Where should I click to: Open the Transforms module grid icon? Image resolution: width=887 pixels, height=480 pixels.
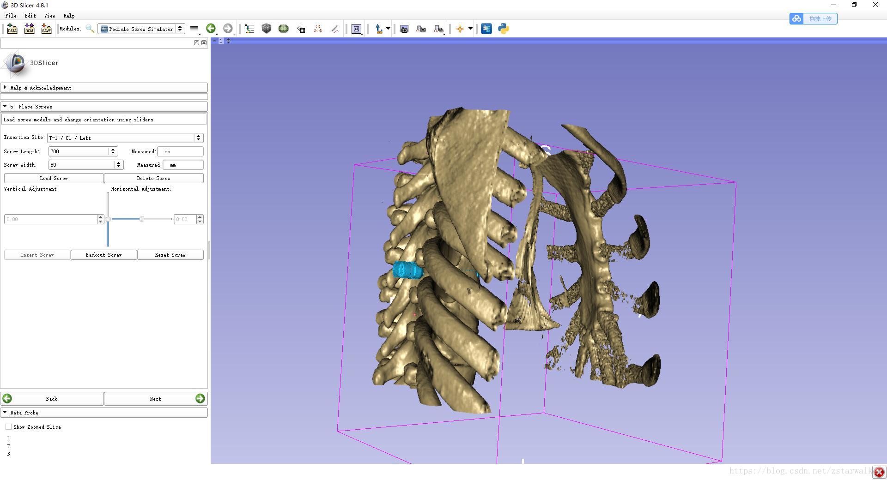click(301, 29)
